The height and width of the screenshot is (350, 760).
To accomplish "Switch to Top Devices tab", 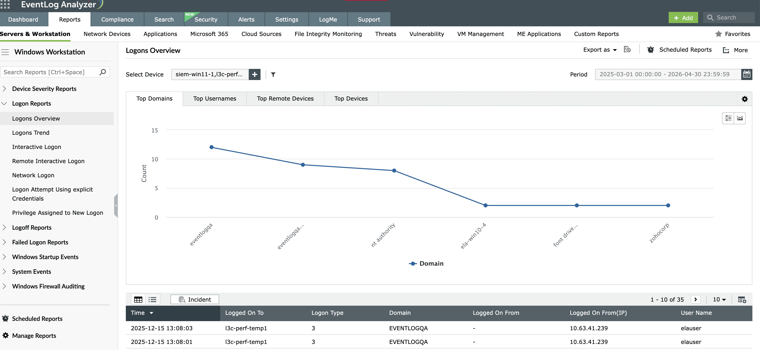I will pyautogui.click(x=351, y=99).
